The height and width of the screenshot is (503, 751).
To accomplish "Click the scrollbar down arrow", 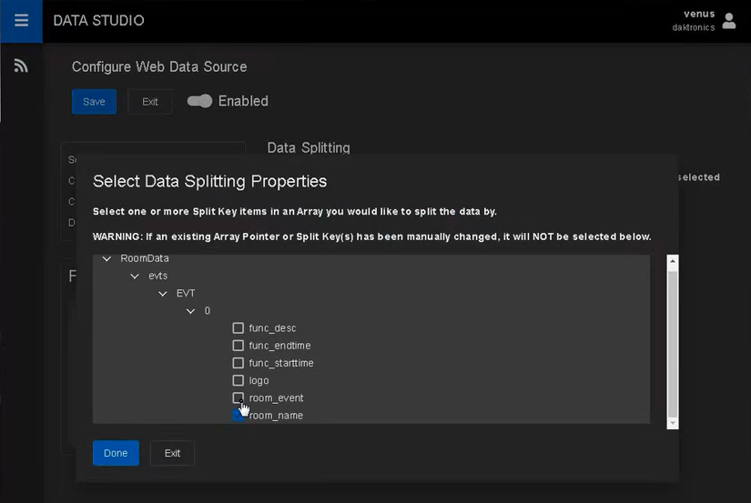I will [673, 423].
